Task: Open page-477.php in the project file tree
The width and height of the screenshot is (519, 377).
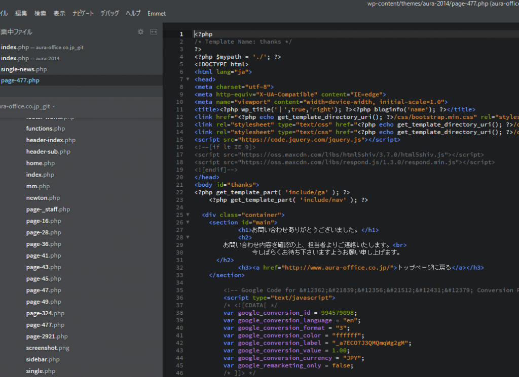Action: pyautogui.click(x=45, y=325)
